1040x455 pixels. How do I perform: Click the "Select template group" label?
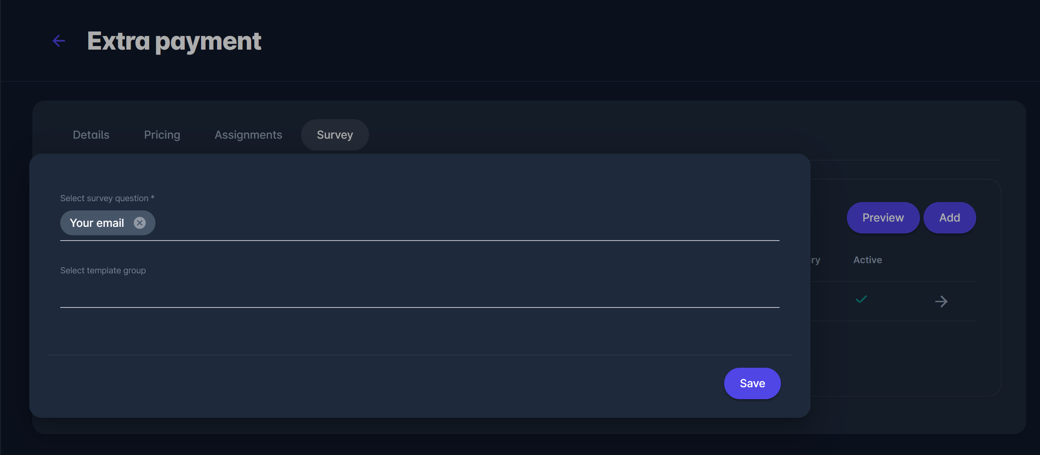click(x=103, y=271)
